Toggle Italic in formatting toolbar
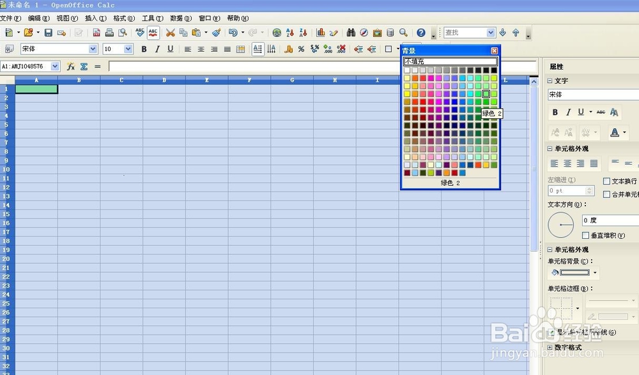 [x=157, y=49]
